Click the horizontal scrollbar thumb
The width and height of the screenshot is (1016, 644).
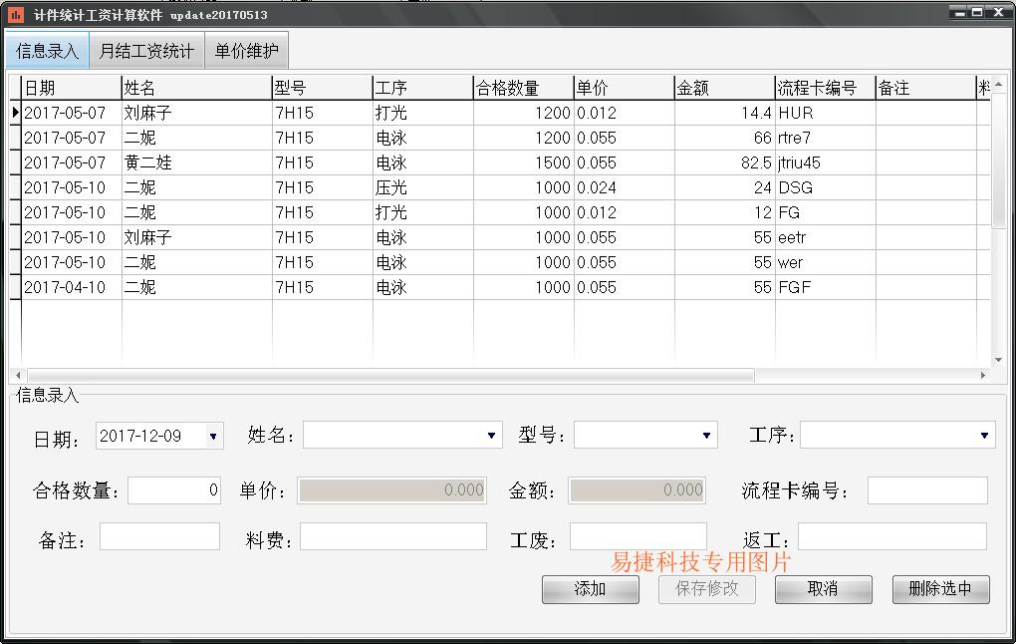click(390, 375)
